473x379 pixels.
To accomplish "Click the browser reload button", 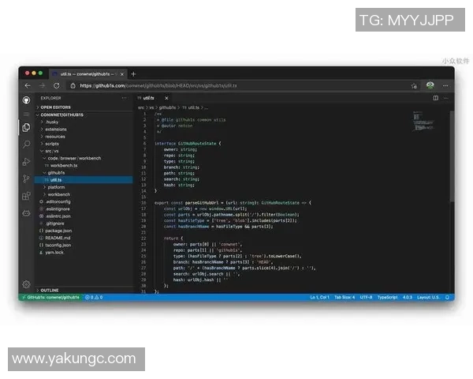I will [56, 85].
